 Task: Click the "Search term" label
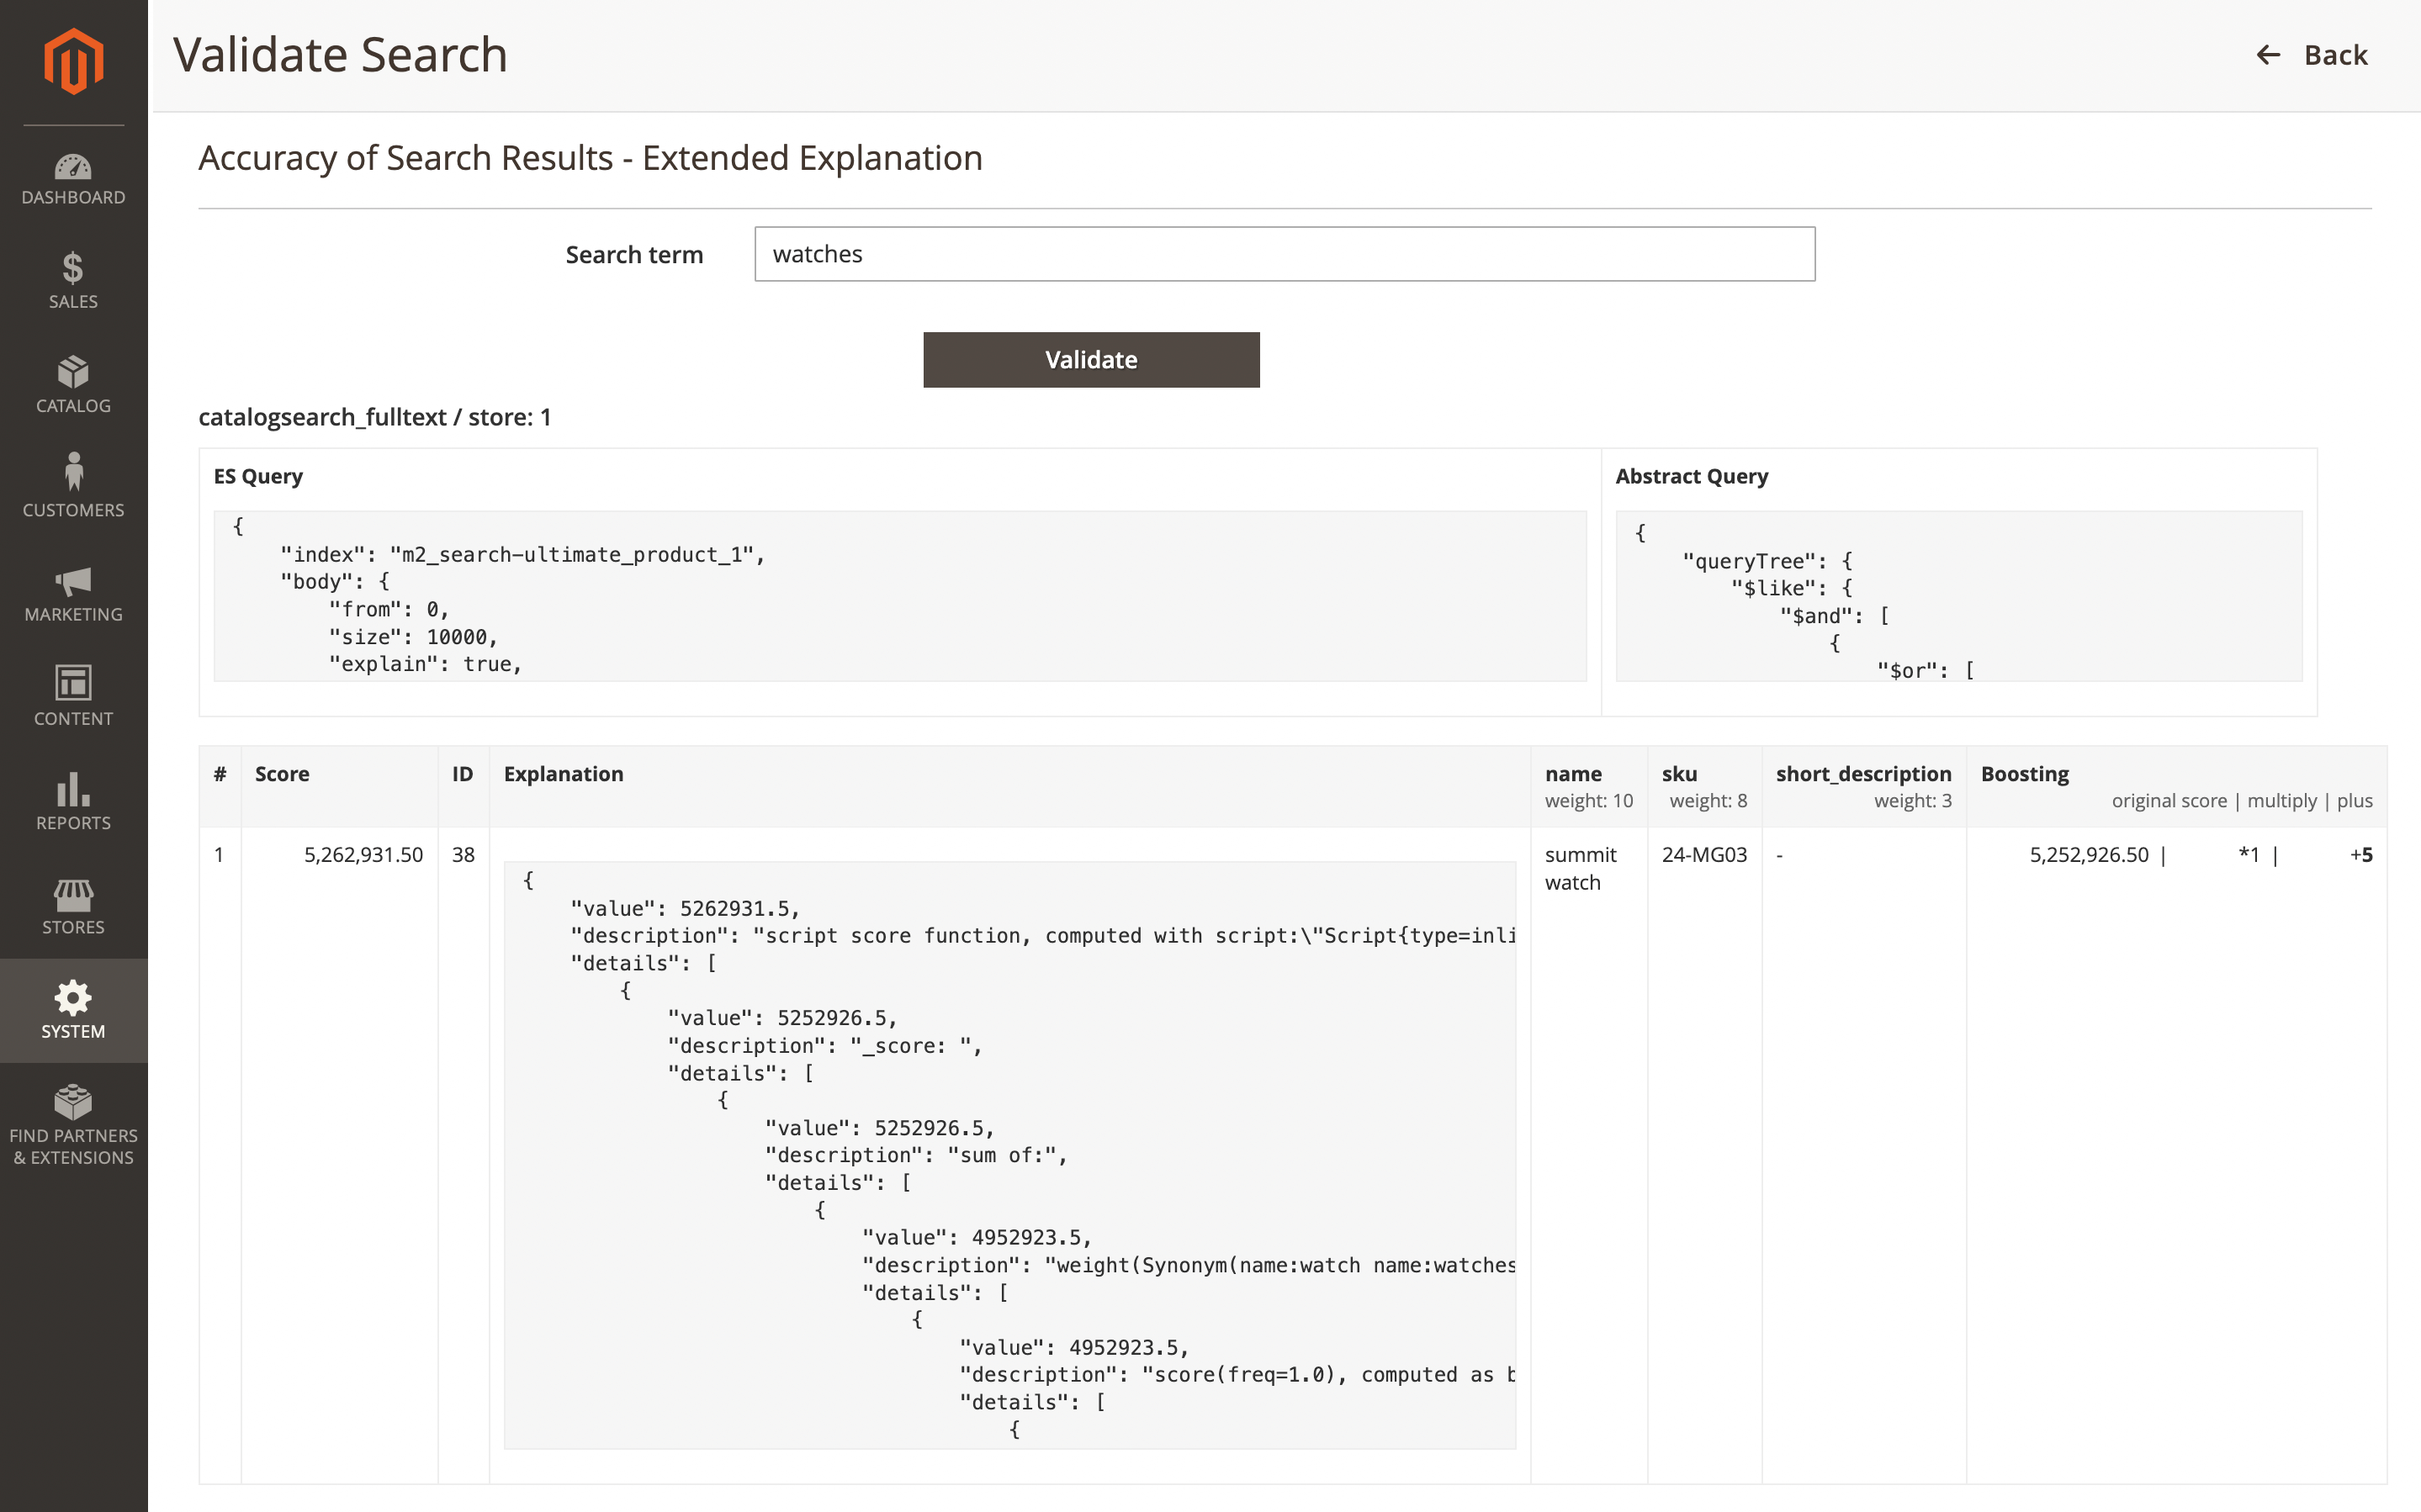(x=634, y=255)
